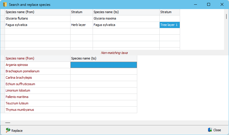The image size is (229, 135).
Task: Select Pallenis maritima row
Action: coord(38,97)
